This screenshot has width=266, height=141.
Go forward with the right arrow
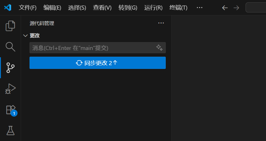click(236, 8)
